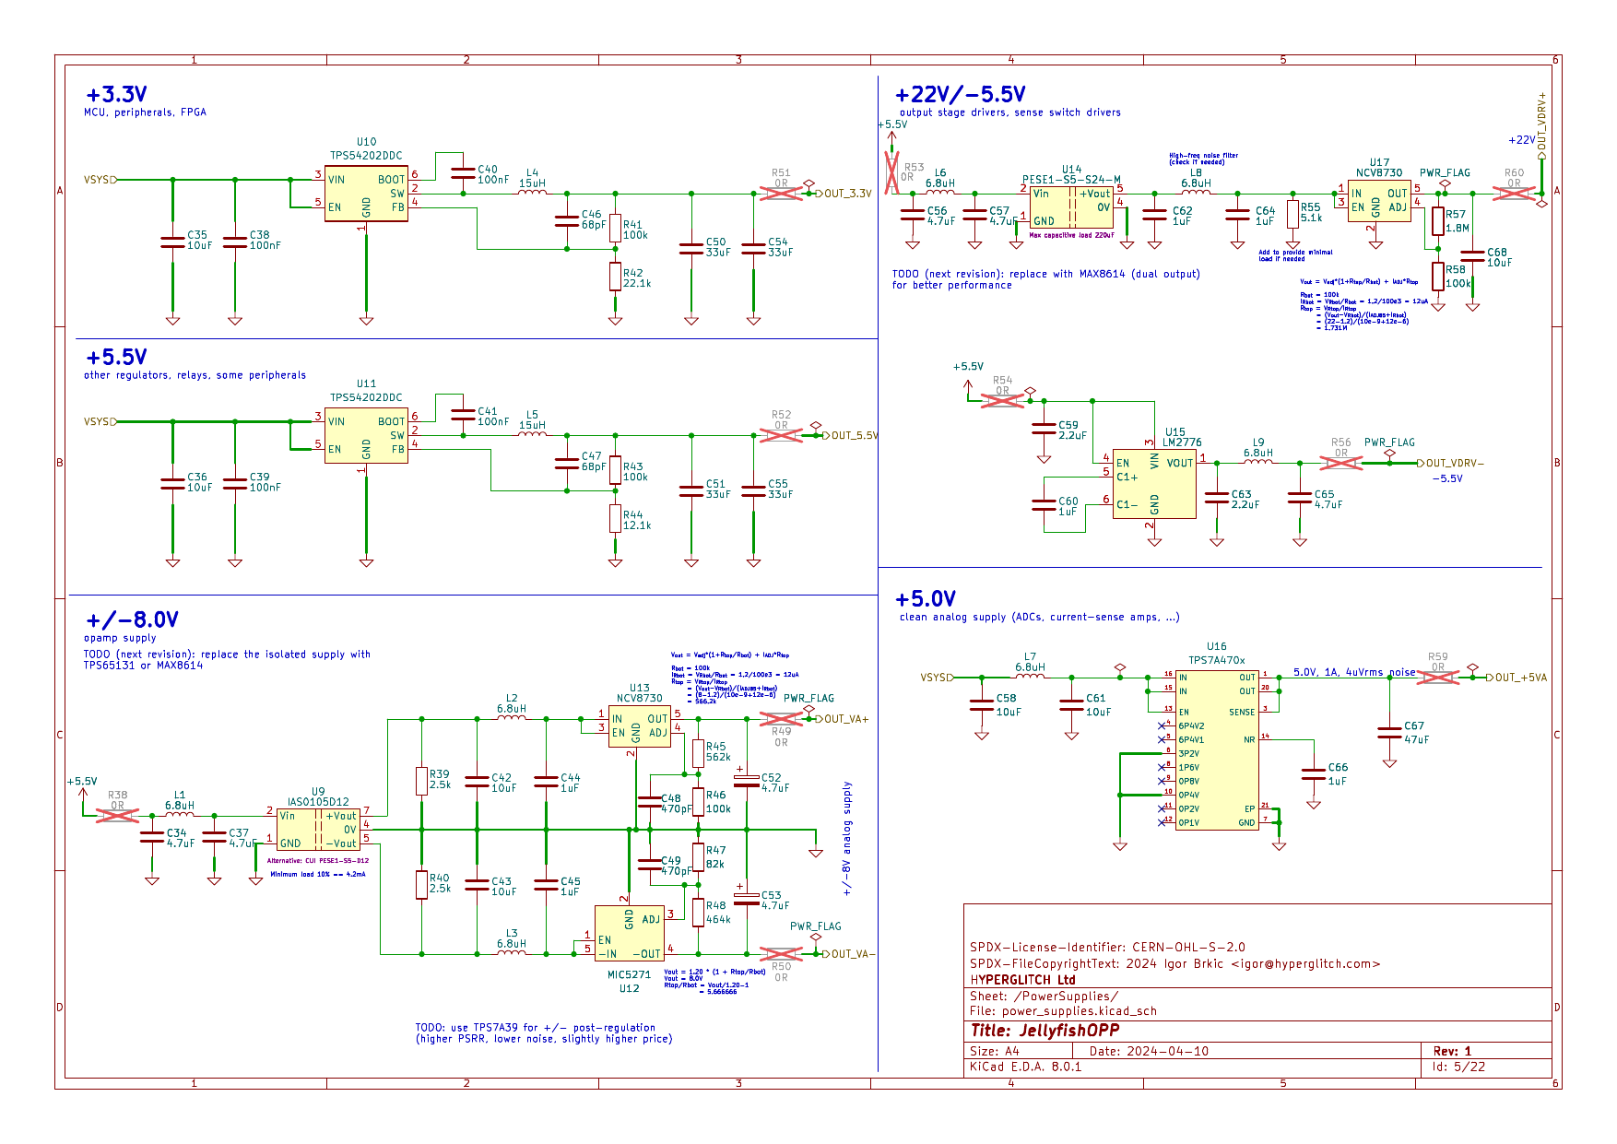Screen dimensions: 1617x1144
Task: Click the U12 MIC5271 negative regulator symbol
Action: coord(629,933)
